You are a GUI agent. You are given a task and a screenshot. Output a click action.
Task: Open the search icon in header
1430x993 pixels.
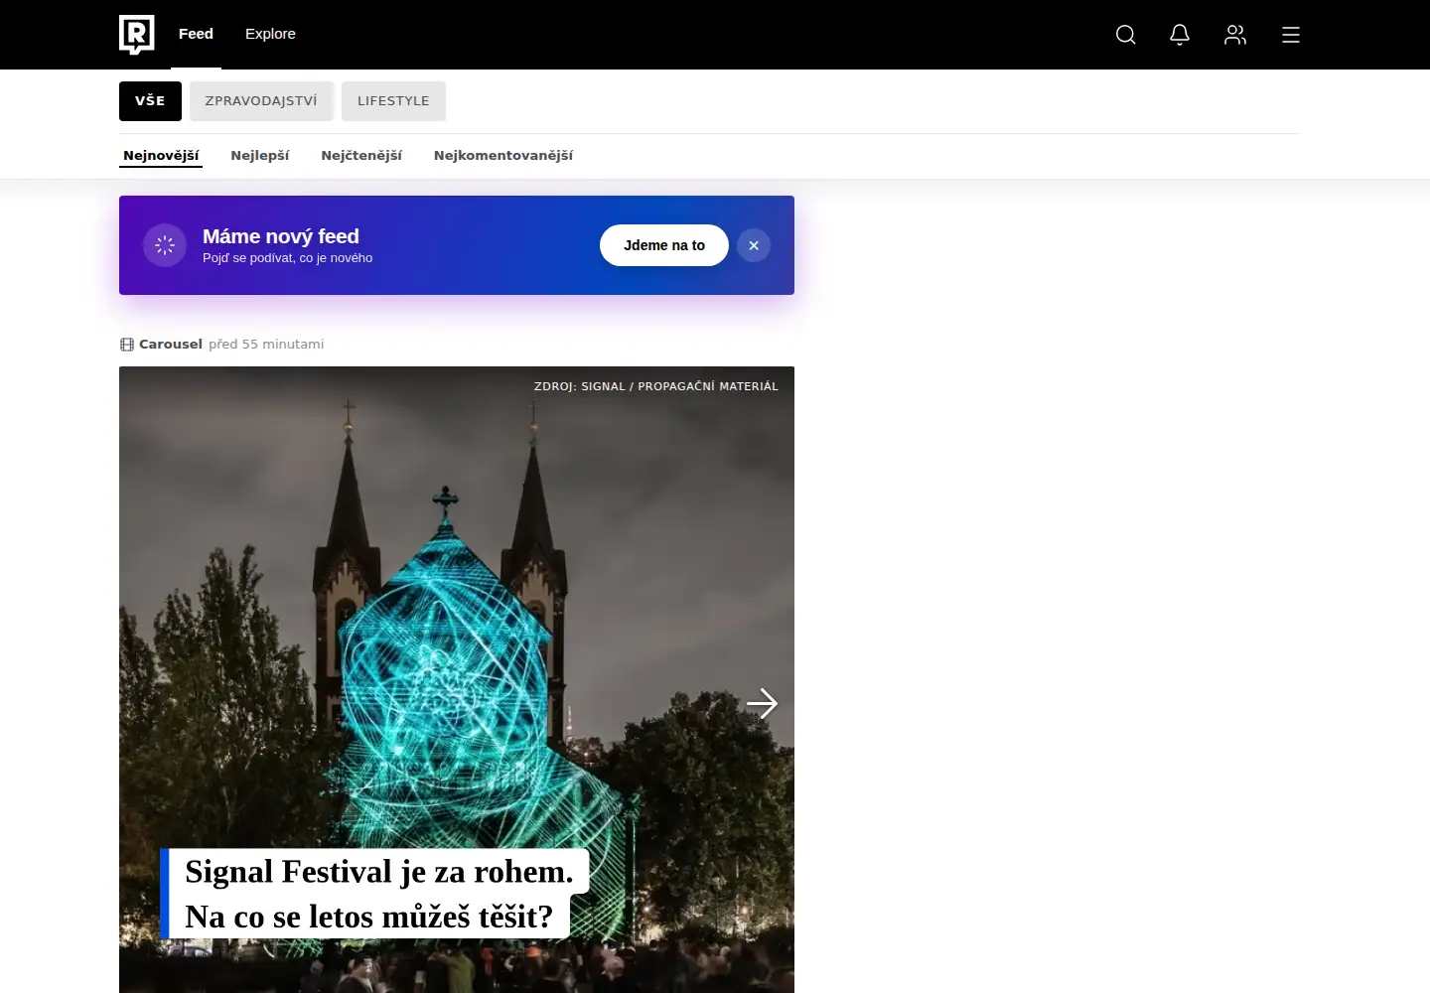point(1125,35)
